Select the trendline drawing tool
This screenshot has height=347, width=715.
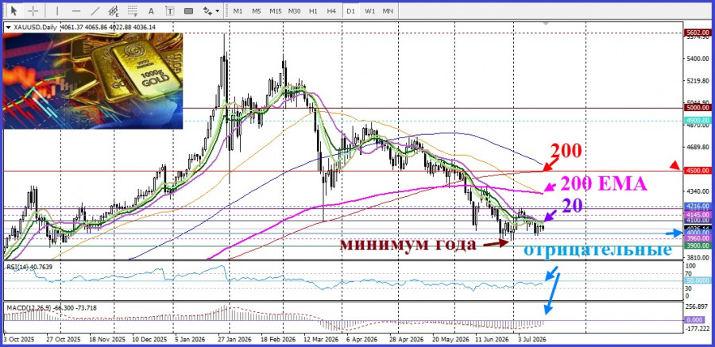(95, 10)
